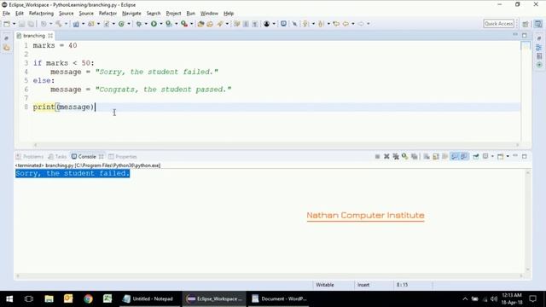Click the active perspective icon at far right
Screen dimensions: 546x307
[538, 24]
